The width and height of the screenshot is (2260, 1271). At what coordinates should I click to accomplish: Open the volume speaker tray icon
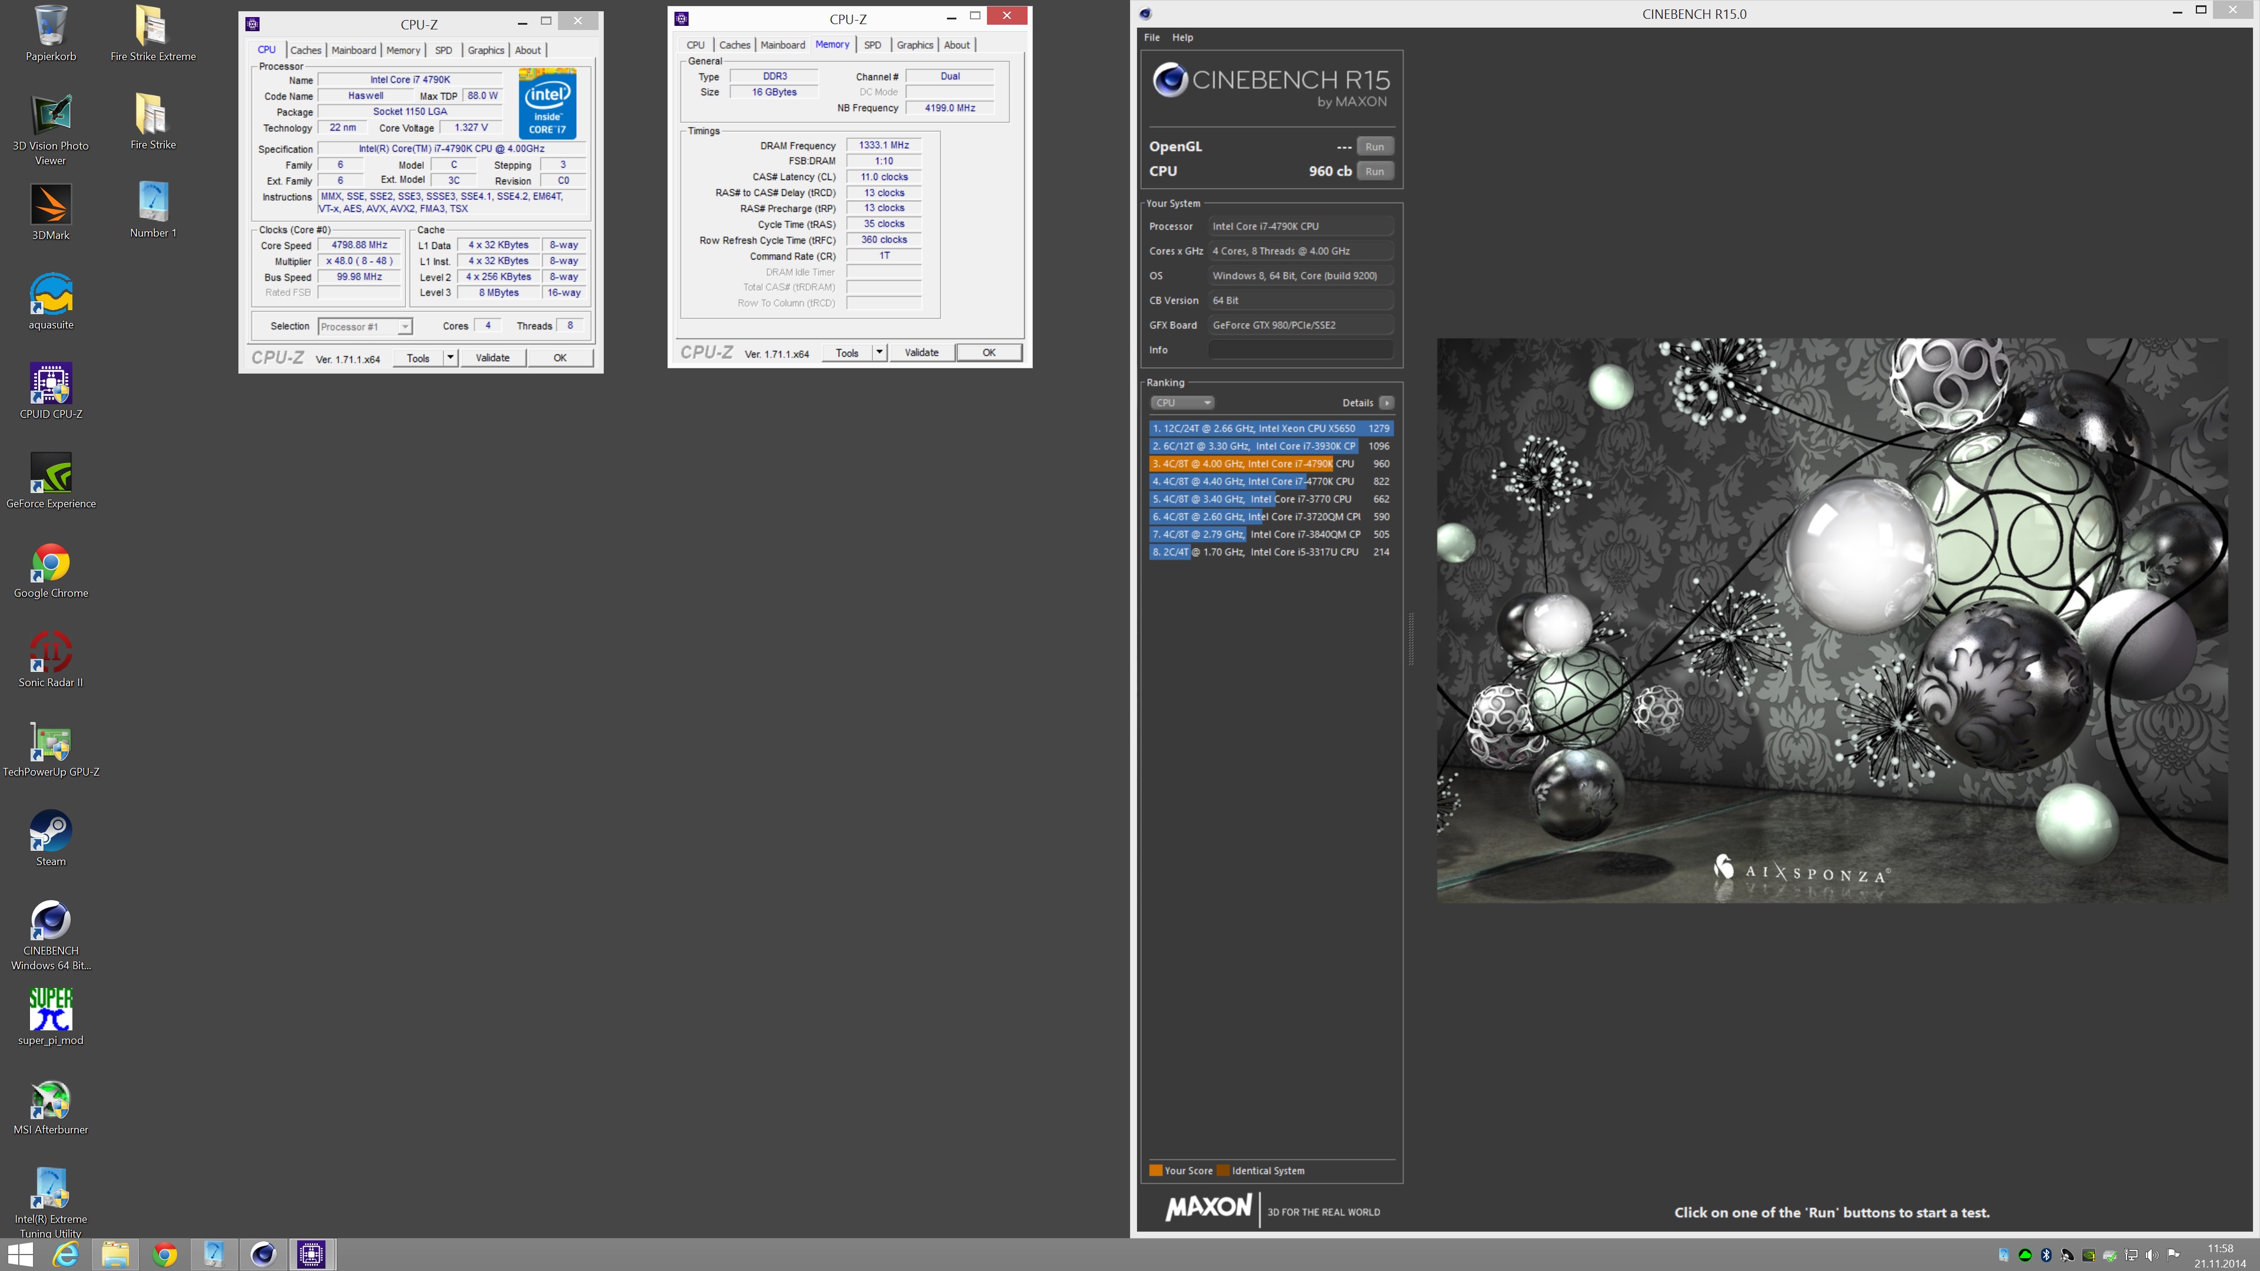[2152, 1255]
